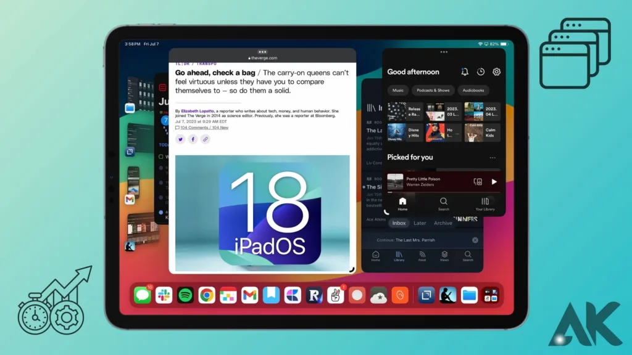Switch to Spotify Search tab

[443, 204]
